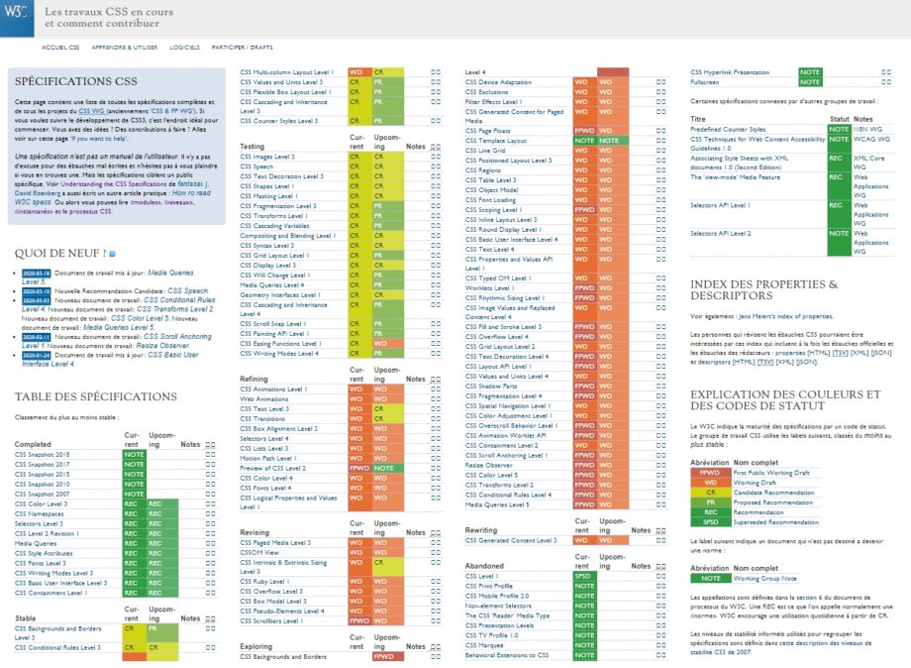Open the CSS Grid Layout Level 1 link
911x668 pixels.
[x=275, y=256]
